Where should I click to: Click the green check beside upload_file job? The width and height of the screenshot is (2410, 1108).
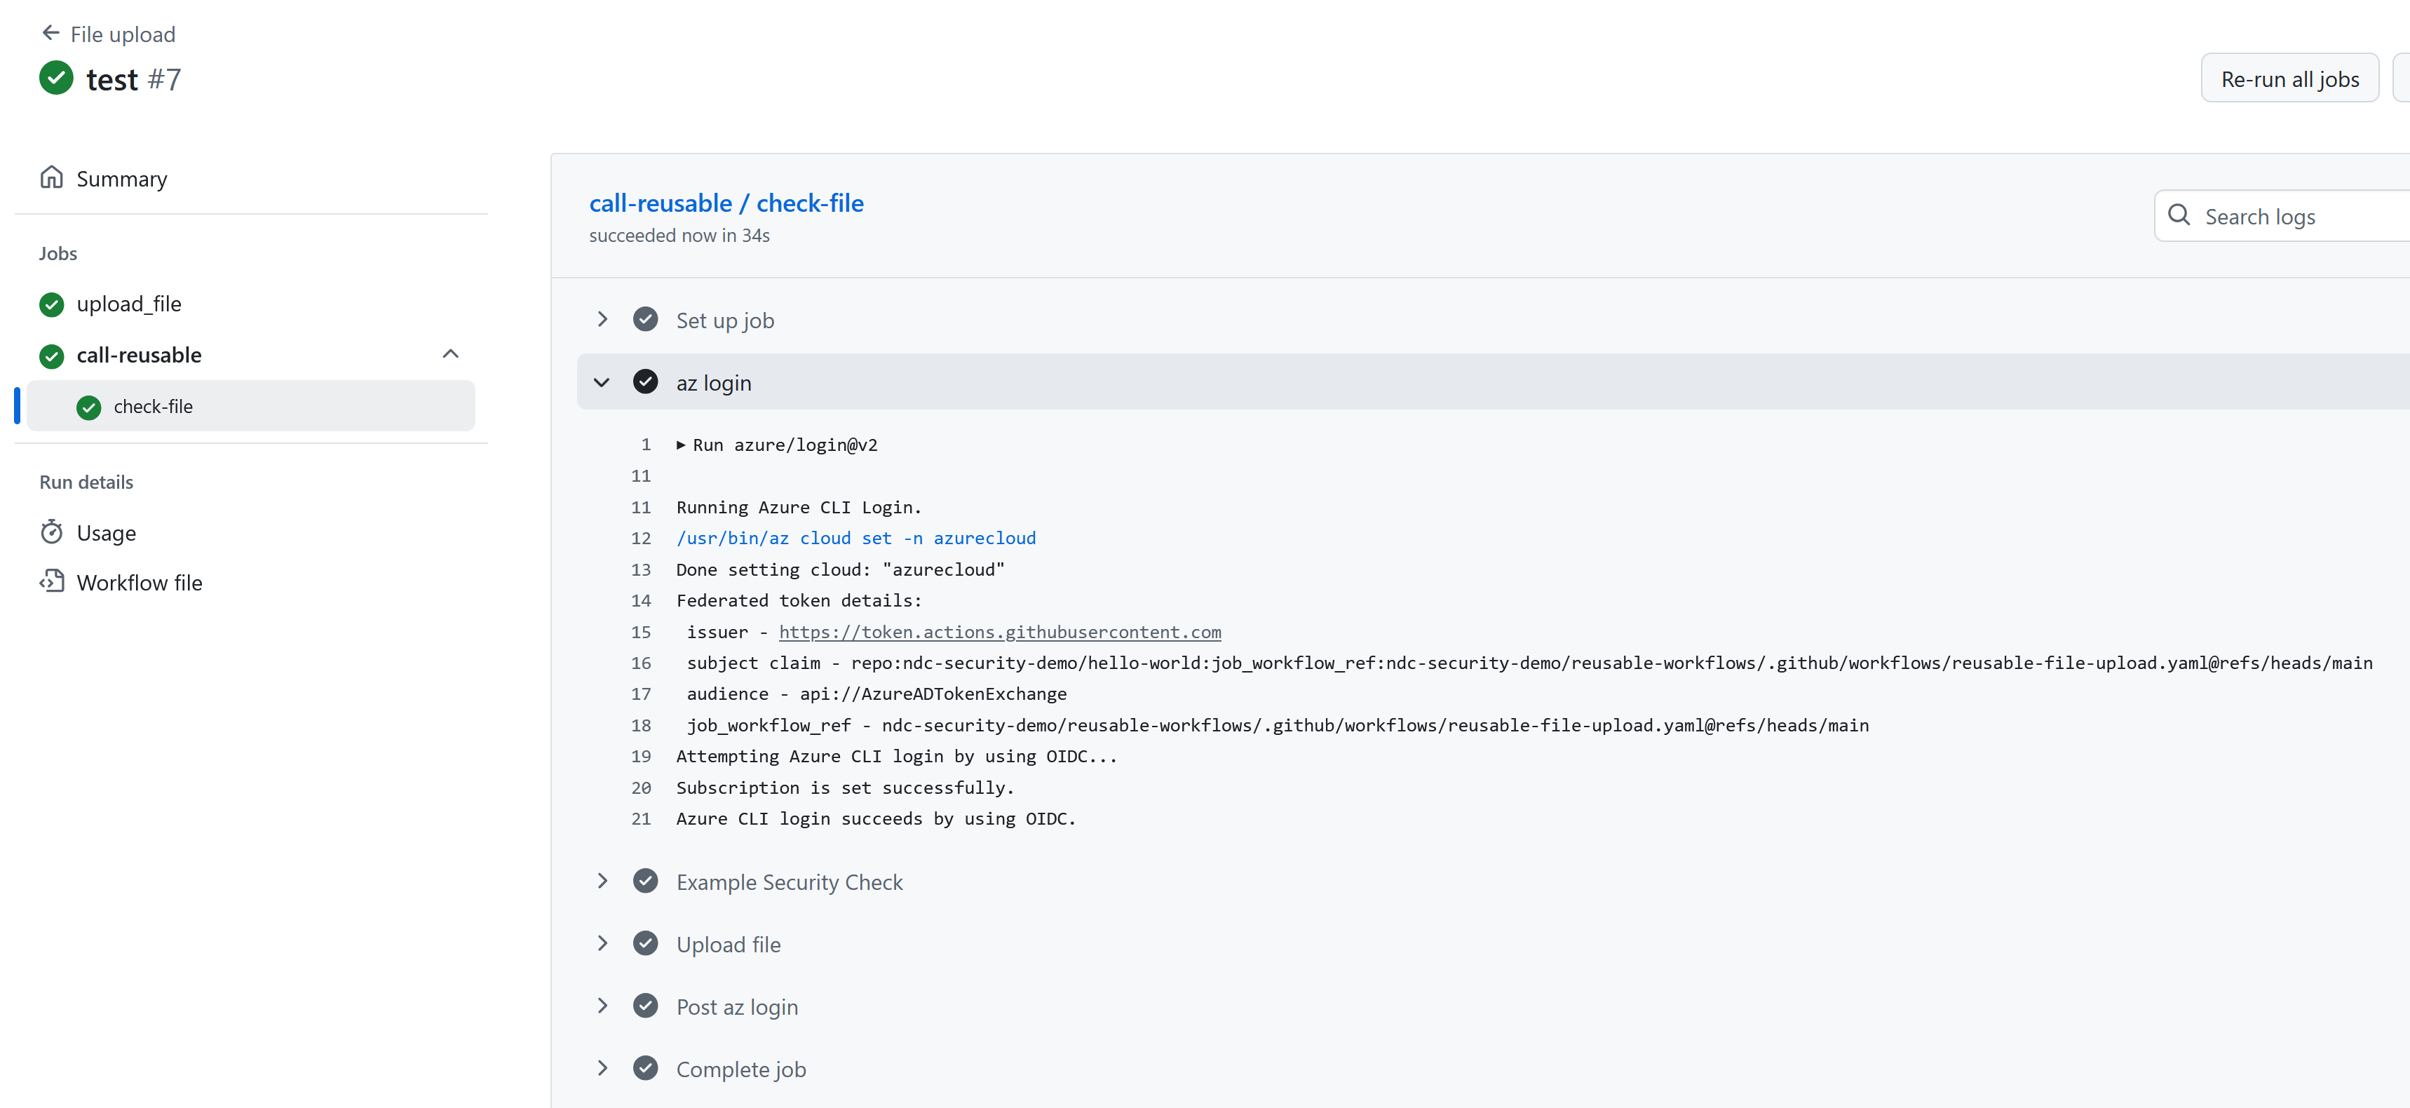click(51, 304)
